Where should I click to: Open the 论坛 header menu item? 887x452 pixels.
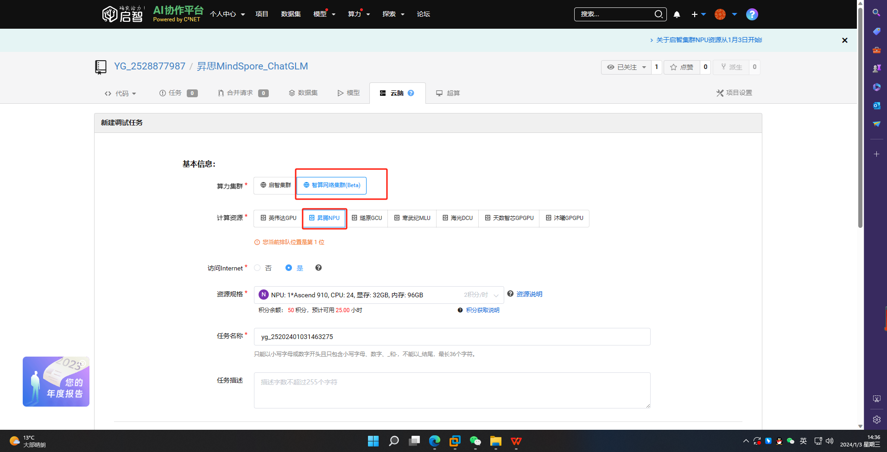423,14
